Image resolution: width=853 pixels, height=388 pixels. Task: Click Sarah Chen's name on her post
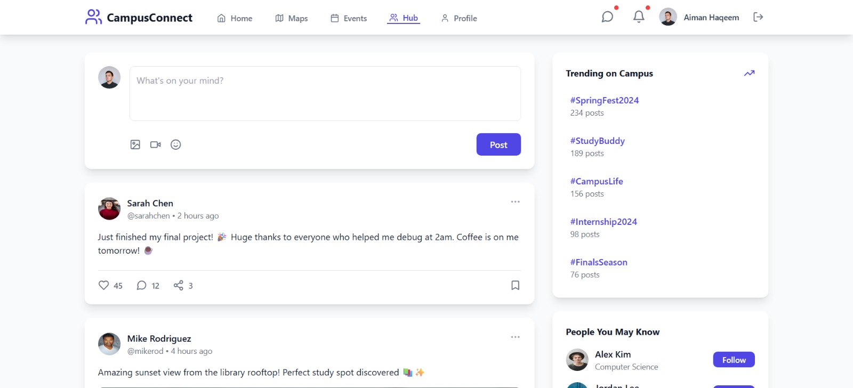(150, 203)
